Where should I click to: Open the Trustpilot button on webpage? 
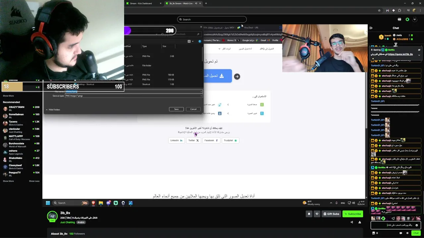pyautogui.click(x=230, y=140)
